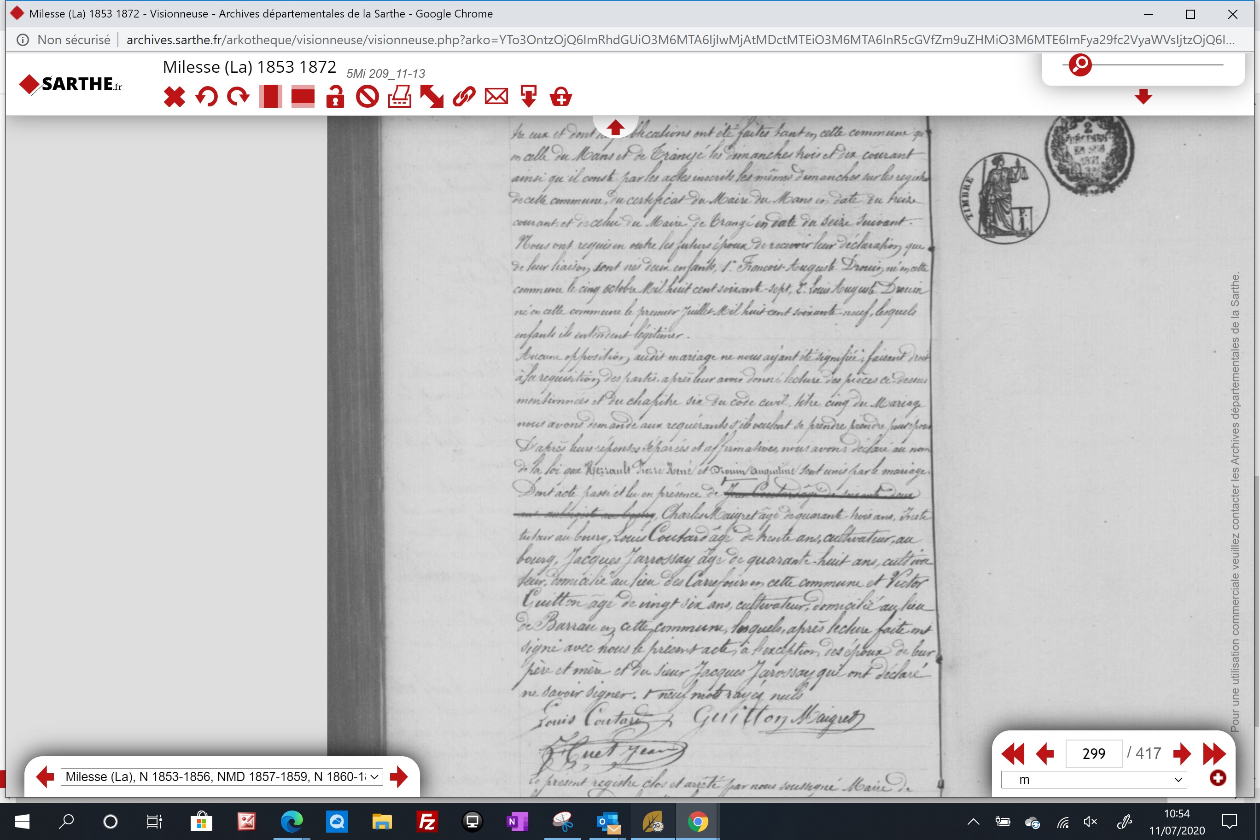Toggle horizontal fit page-width mode
1260x840 pixels.
(x=303, y=97)
